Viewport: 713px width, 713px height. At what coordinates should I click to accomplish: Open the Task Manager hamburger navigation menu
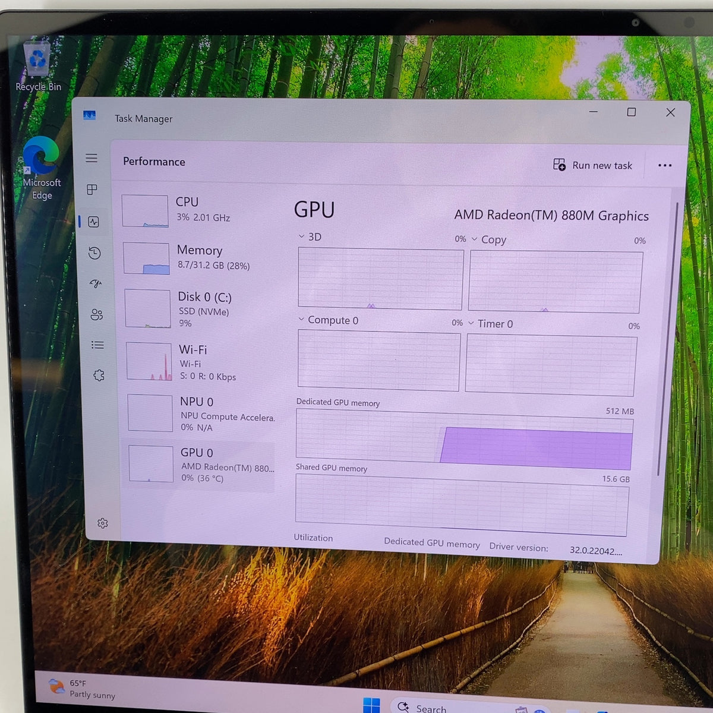[92, 158]
